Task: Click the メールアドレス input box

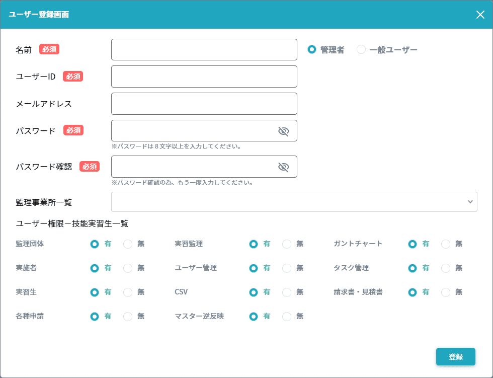Action: (x=204, y=104)
